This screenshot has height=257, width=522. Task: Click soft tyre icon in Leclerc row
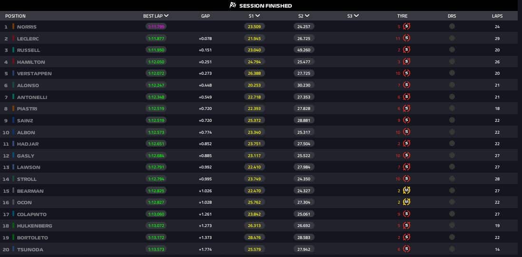point(406,38)
